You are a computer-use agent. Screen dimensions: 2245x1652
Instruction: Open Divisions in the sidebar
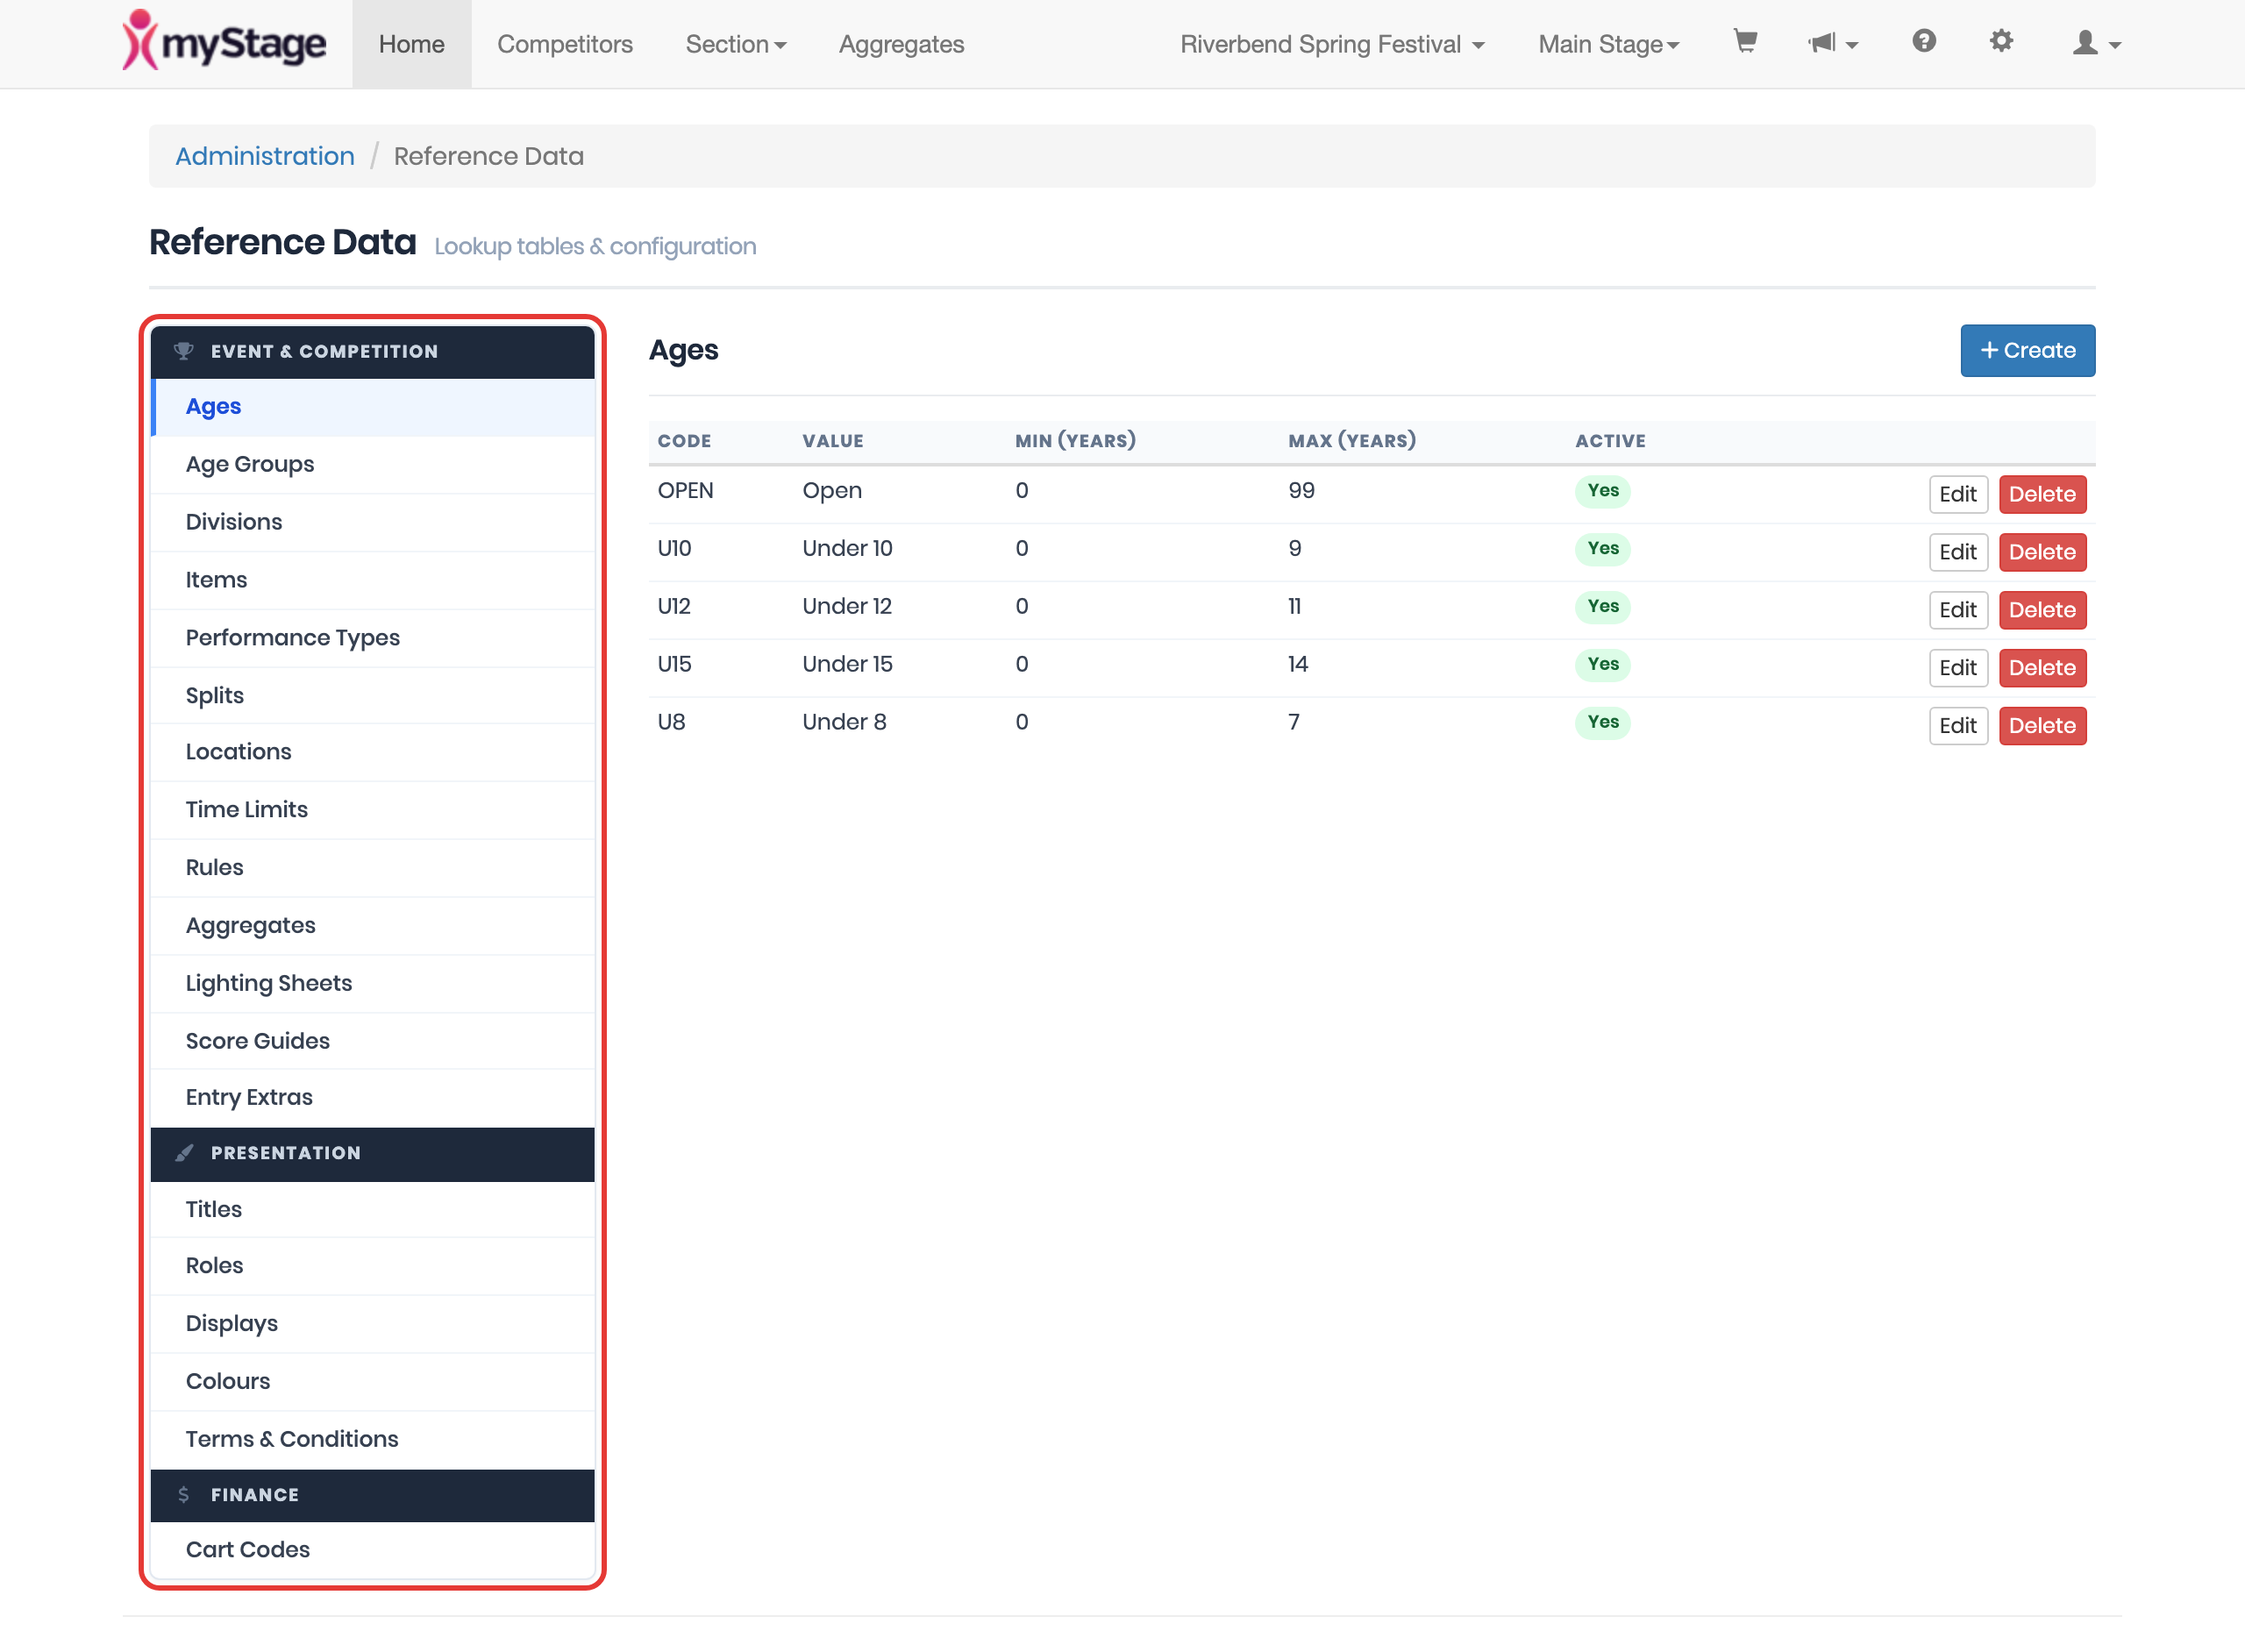372,523
